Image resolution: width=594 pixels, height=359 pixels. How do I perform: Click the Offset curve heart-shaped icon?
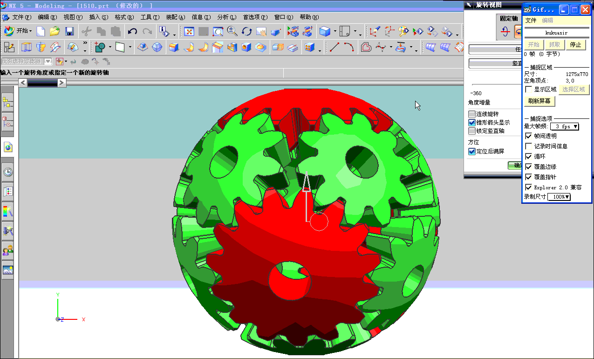(366, 47)
